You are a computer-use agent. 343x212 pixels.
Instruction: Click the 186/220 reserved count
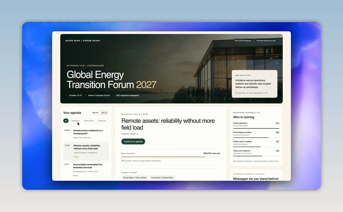(212, 153)
